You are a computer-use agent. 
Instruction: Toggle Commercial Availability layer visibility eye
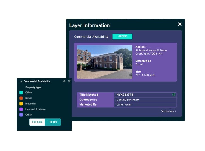tap(64, 81)
